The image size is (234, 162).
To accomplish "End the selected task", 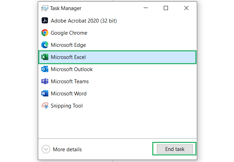I will (175, 149).
